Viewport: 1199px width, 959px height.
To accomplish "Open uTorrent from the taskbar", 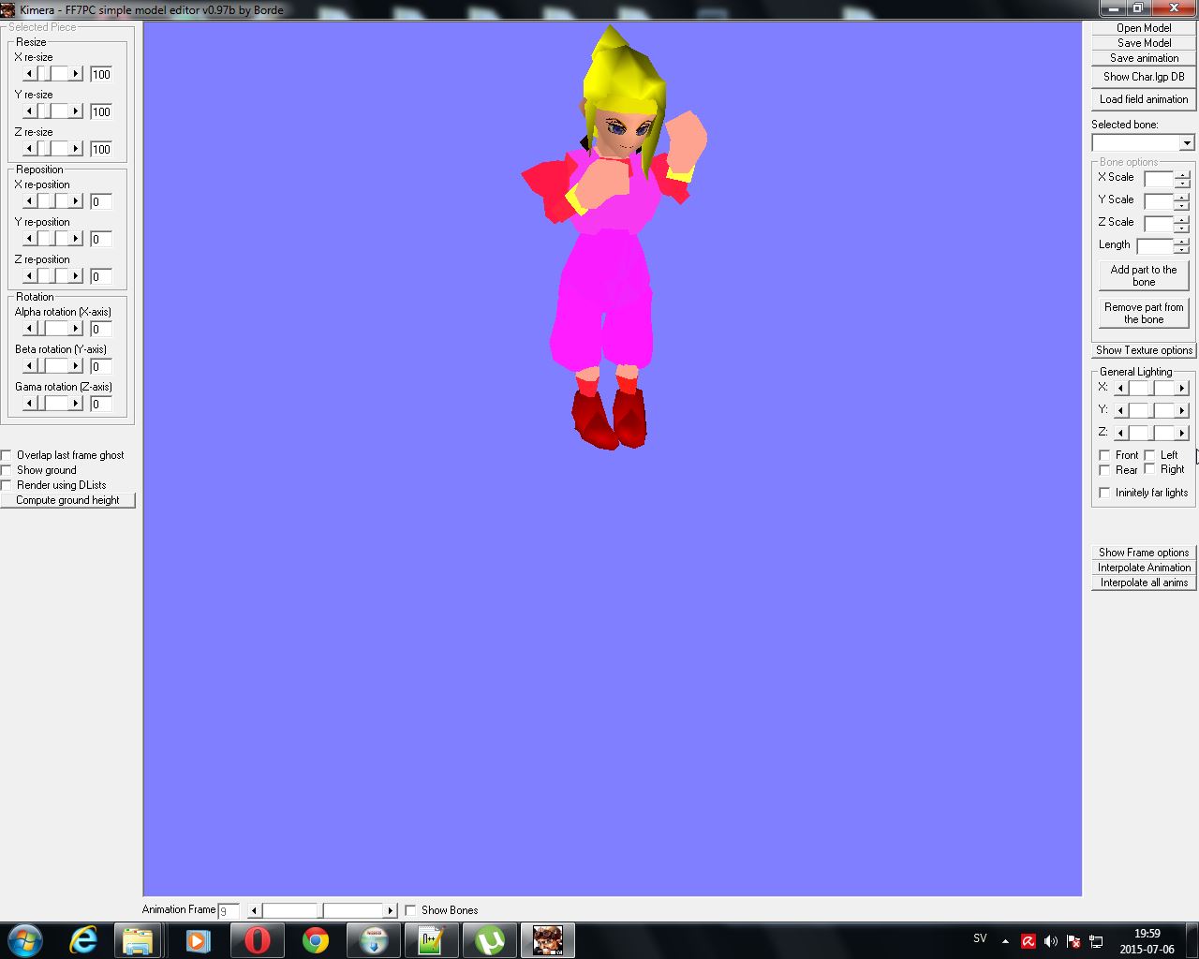I will 489,939.
